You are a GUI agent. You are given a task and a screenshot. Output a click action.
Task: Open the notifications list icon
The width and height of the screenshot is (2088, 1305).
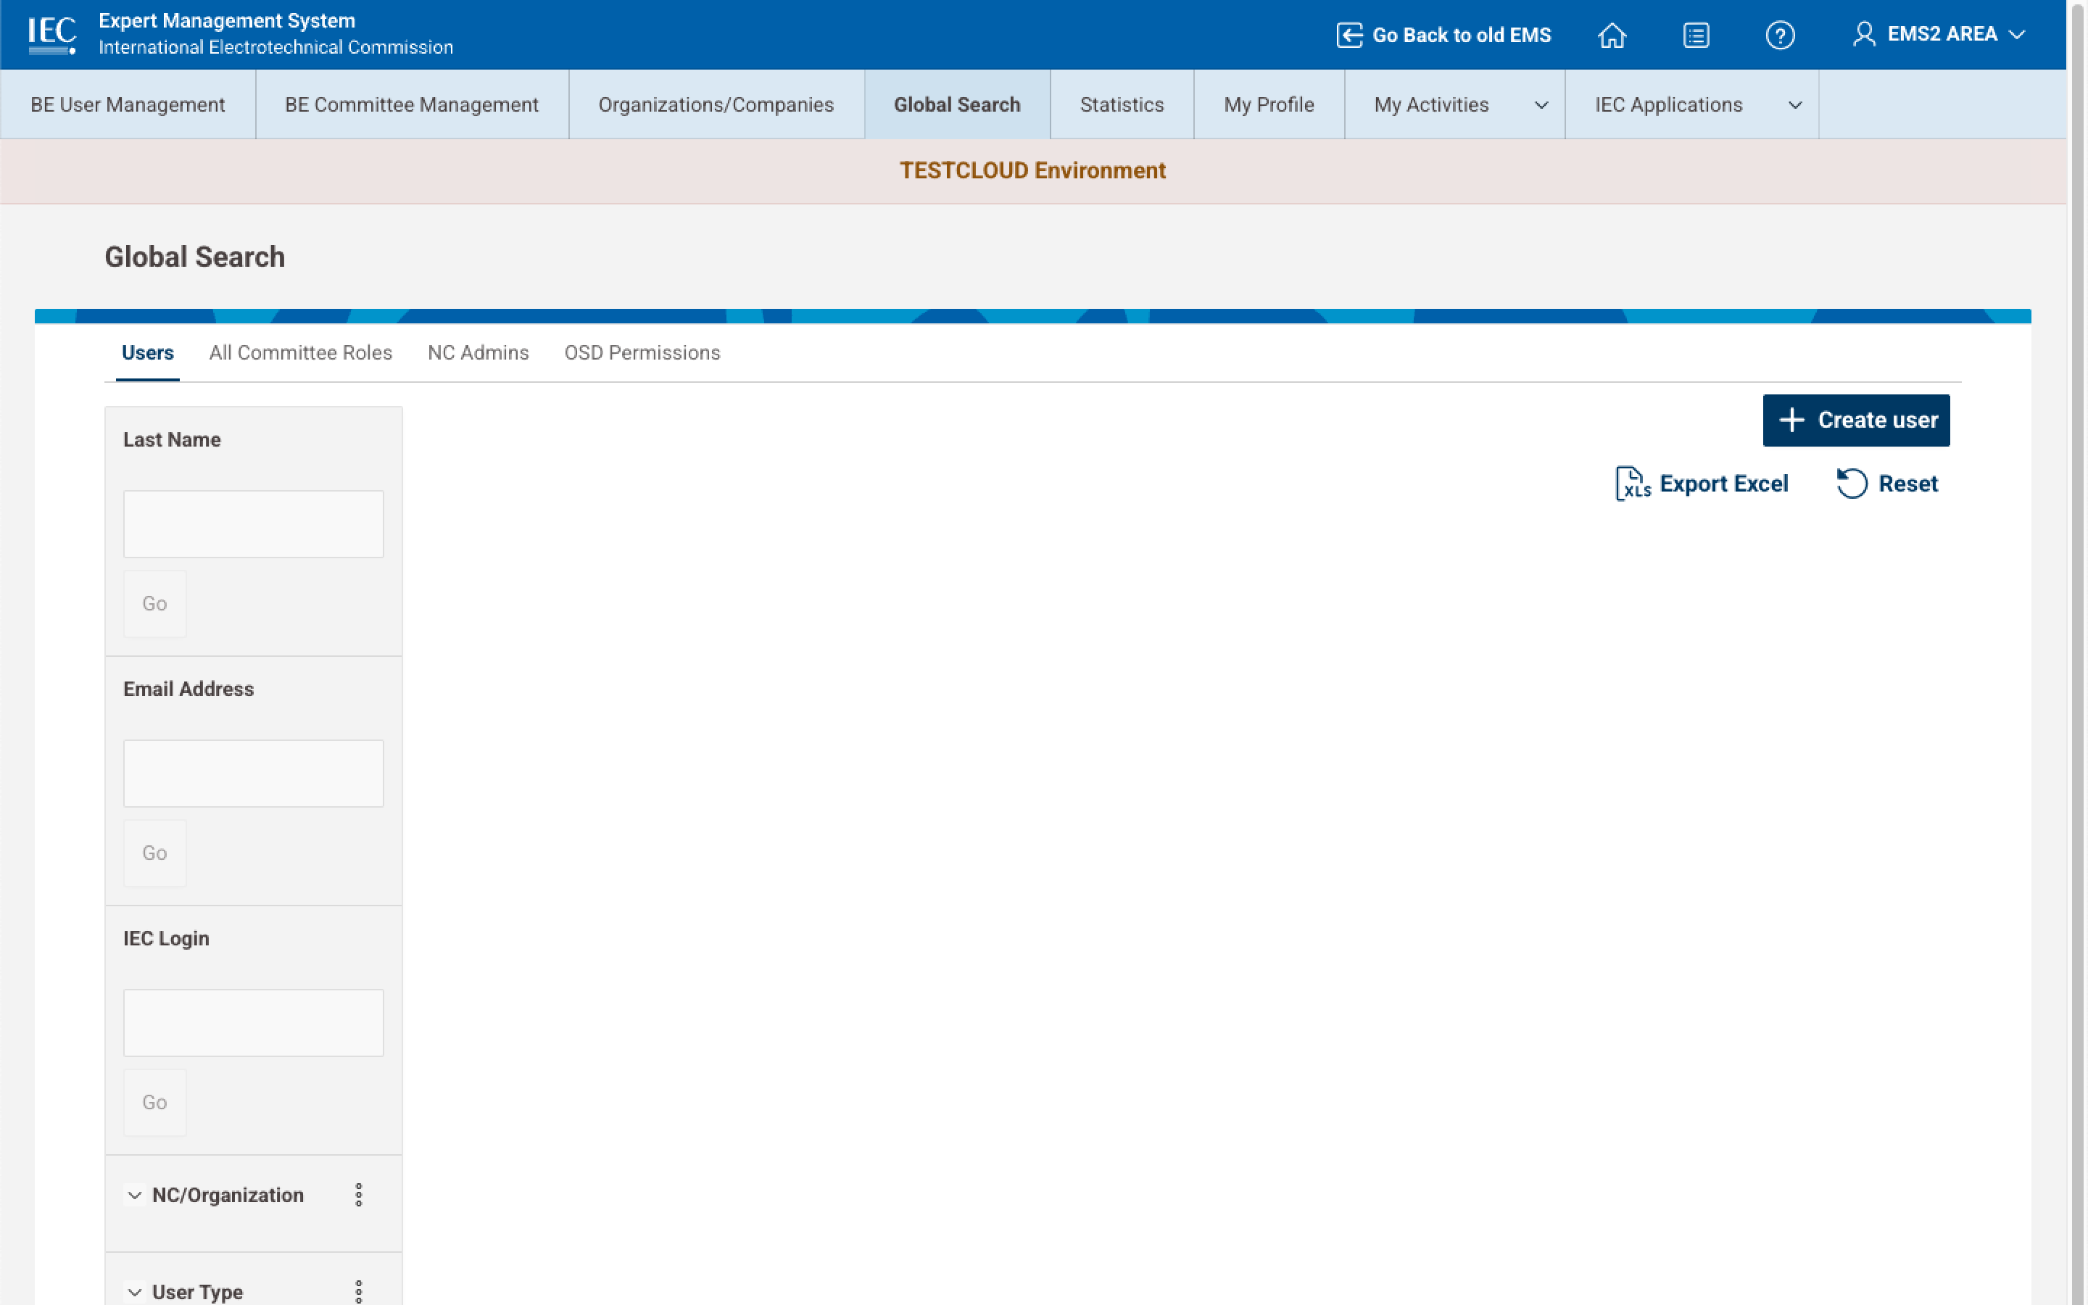[1696, 35]
